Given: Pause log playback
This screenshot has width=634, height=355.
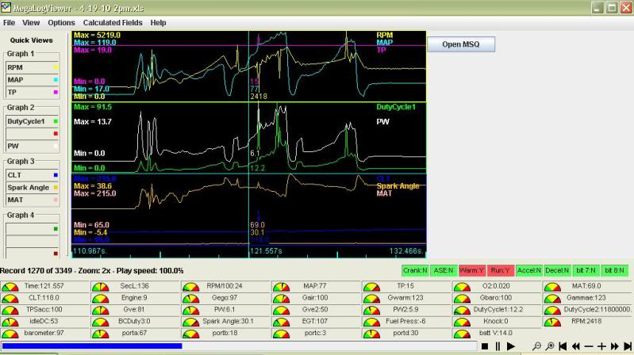Looking at the screenshot, I should click(498, 346).
